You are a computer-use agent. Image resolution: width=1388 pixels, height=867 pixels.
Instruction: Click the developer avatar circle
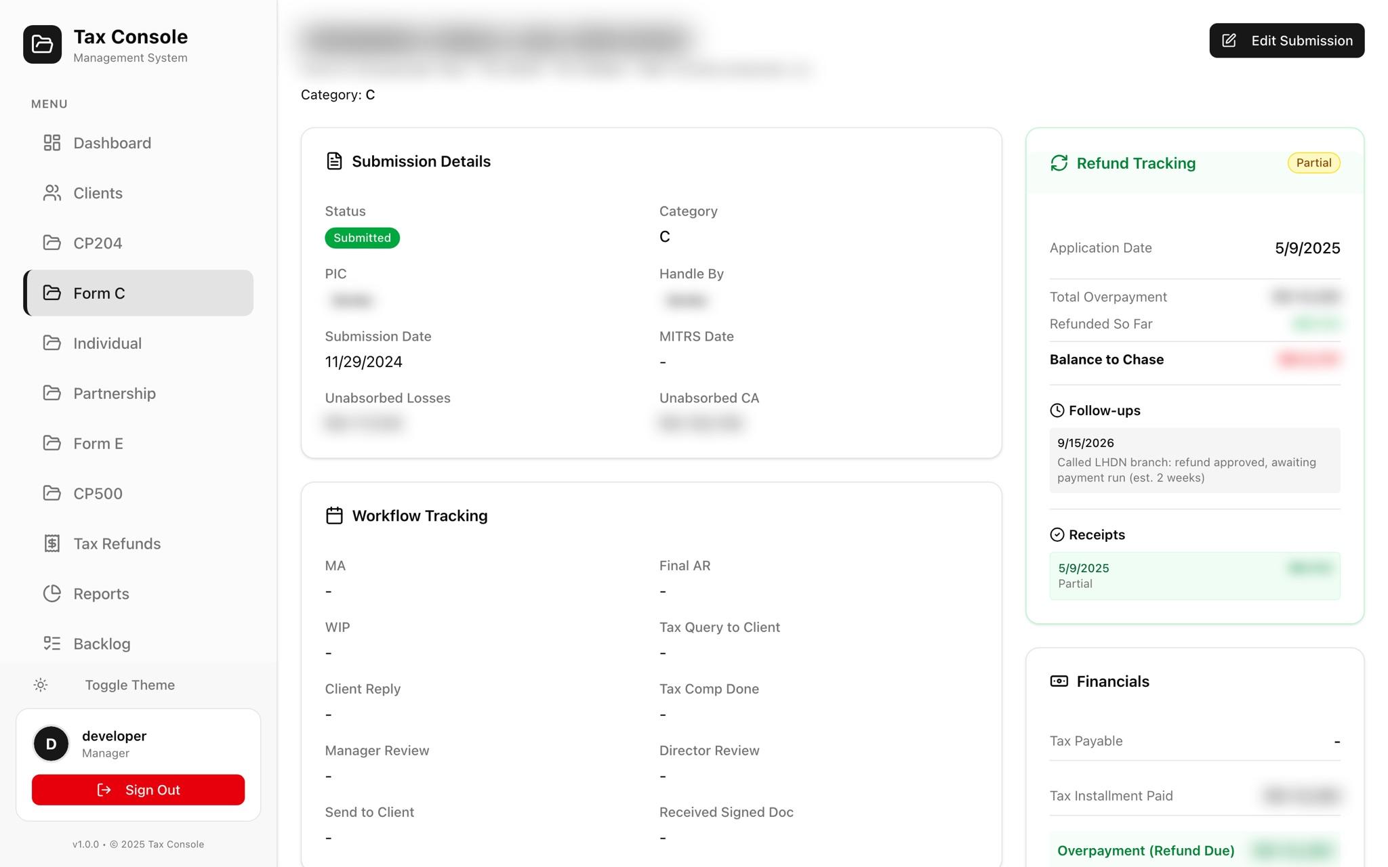click(51, 744)
